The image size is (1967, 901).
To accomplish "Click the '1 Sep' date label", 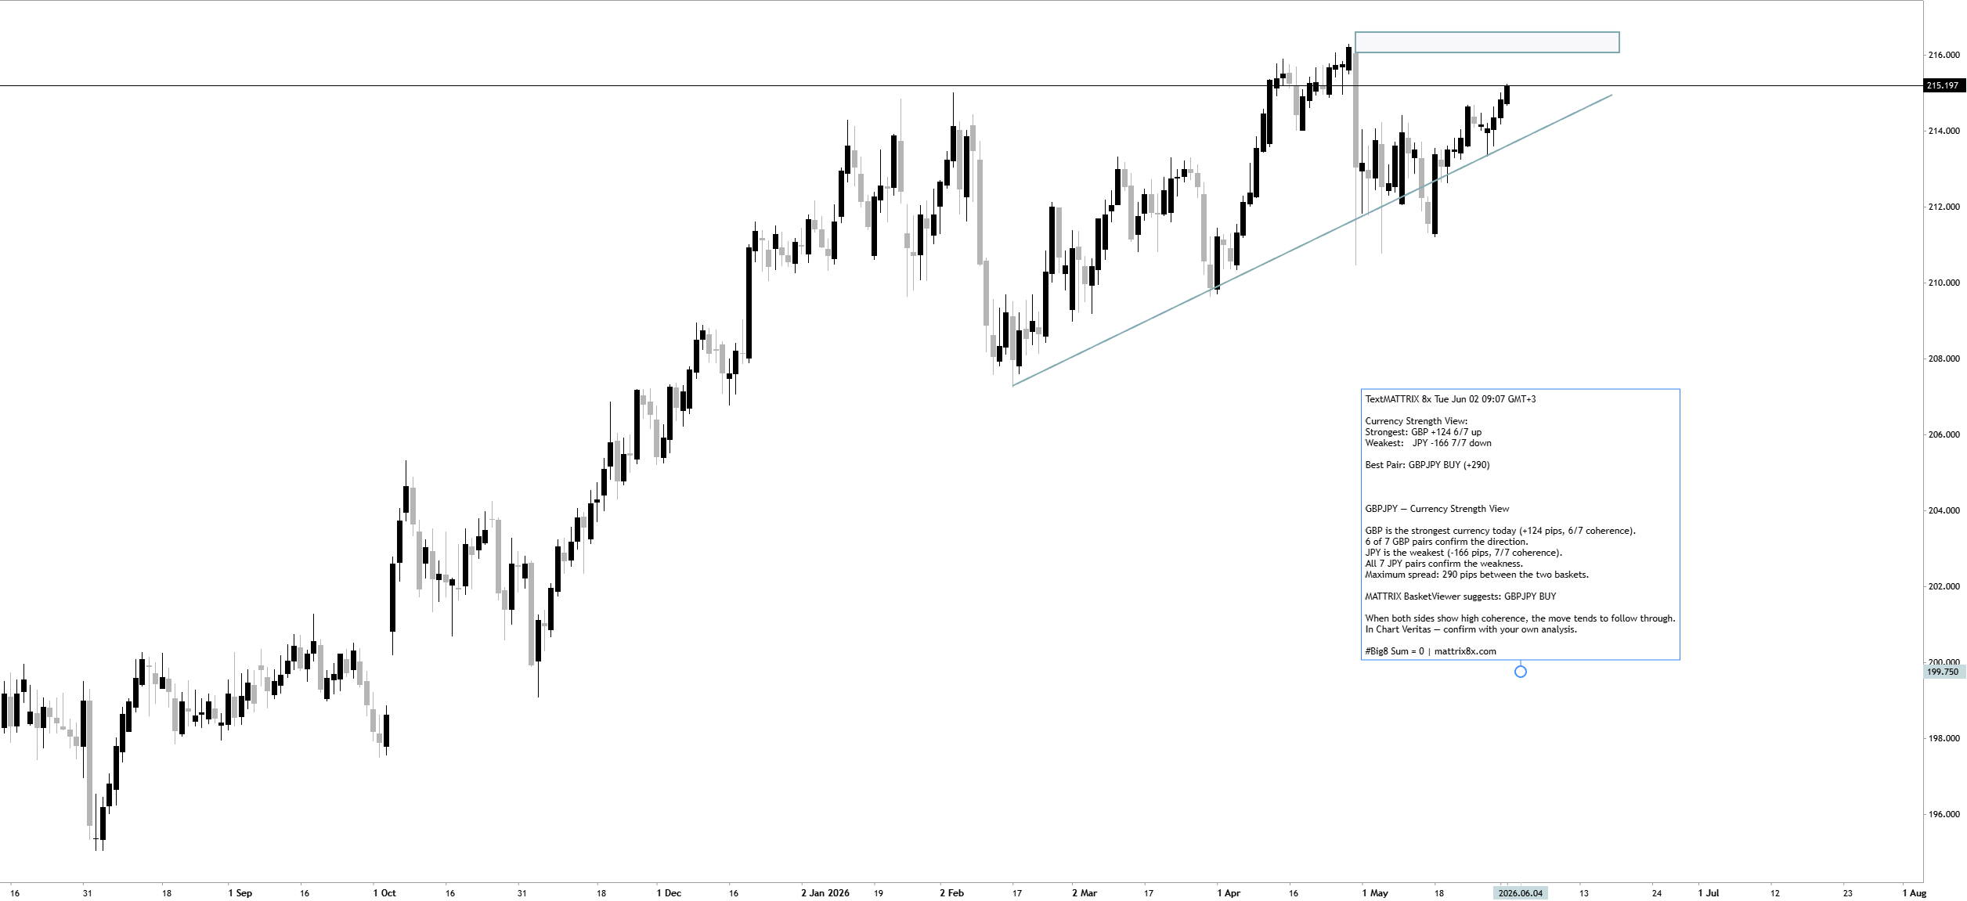I will [240, 893].
